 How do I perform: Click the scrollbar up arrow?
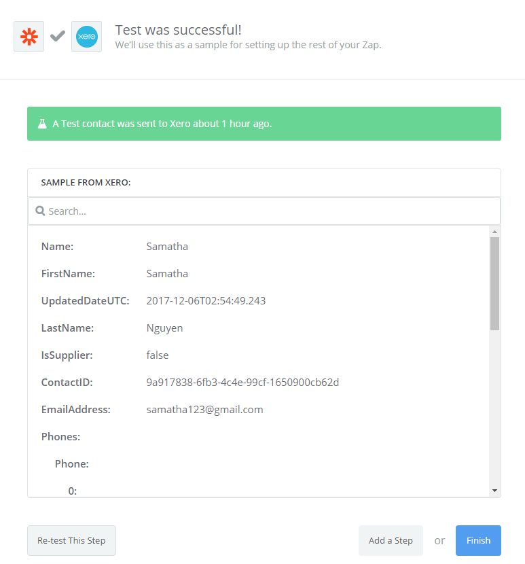(x=495, y=232)
